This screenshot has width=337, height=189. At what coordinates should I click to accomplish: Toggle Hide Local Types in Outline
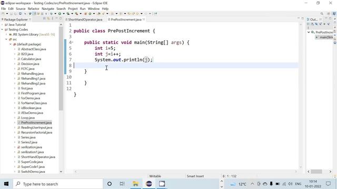click(329, 24)
